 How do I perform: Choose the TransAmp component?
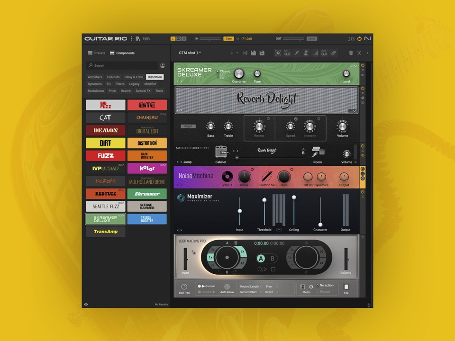pos(106,232)
